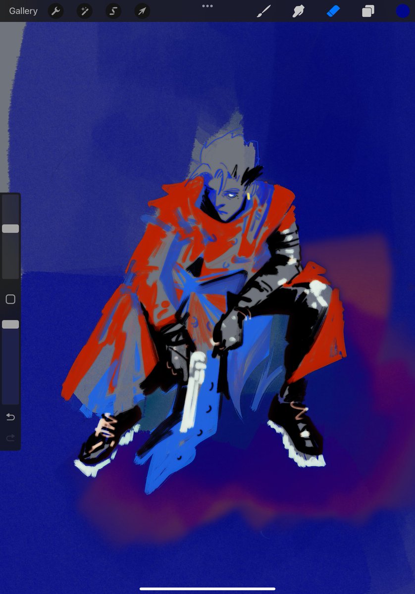The image size is (415, 594).
Task: Open the active color swatch
Action: click(x=403, y=11)
